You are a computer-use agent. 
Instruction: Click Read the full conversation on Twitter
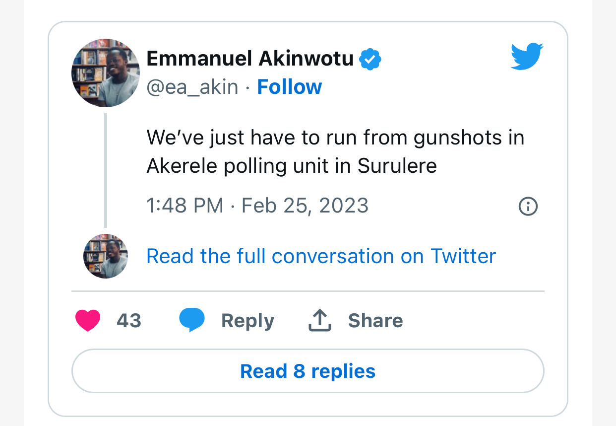coord(321,256)
